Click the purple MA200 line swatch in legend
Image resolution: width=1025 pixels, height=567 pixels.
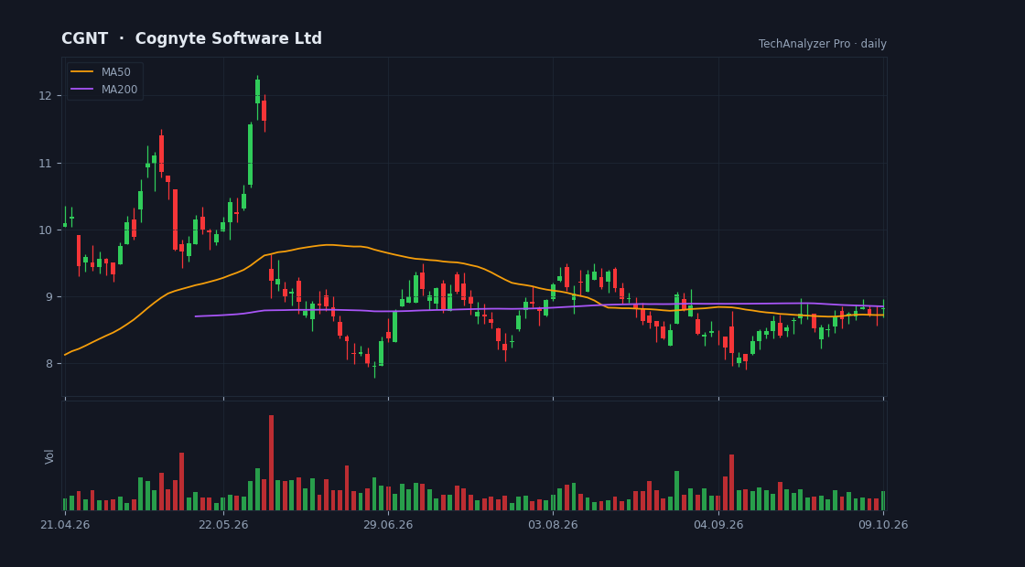pos(81,90)
